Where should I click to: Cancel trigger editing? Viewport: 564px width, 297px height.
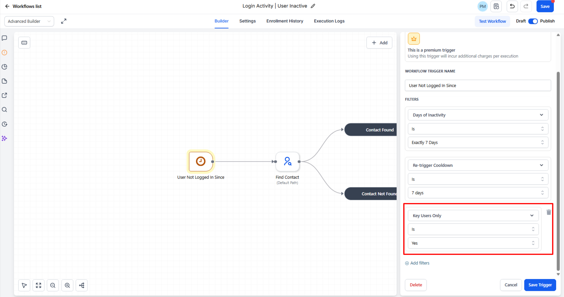(511, 285)
